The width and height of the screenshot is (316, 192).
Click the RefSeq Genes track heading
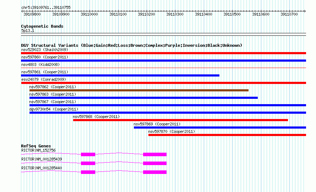pos(36,146)
